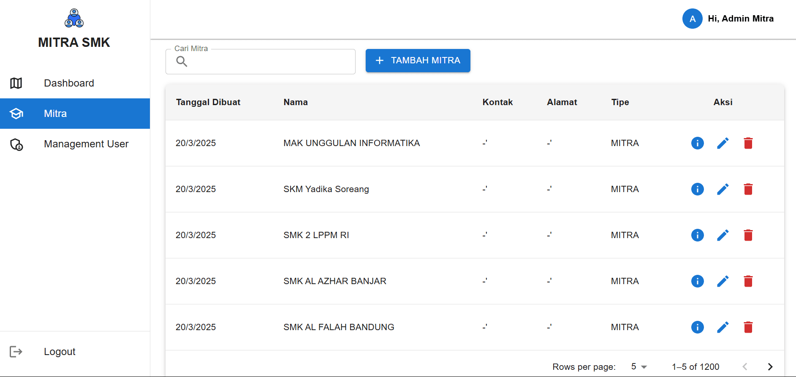Navigate to Management User
The height and width of the screenshot is (377, 796).
coord(86,144)
